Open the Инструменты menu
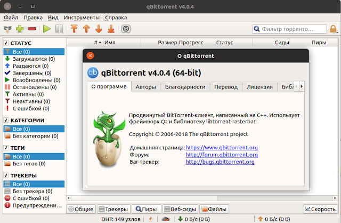This screenshot has height=223, width=341. pos(82,18)
